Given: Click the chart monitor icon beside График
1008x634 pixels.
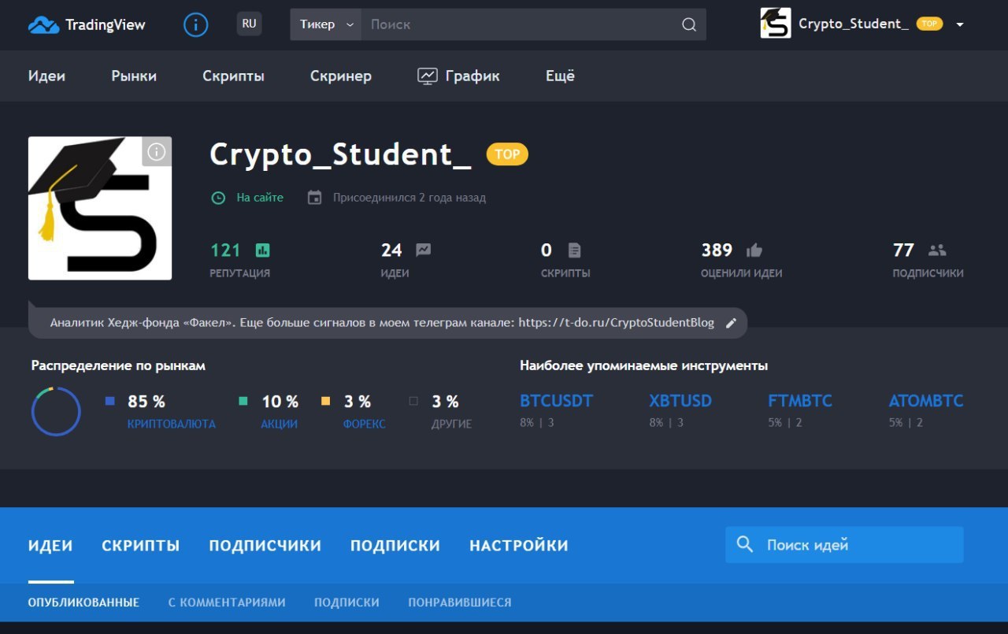Looking at the screenshot, I should click(x=427, y=76).
